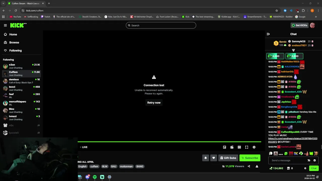Open the x.com yandheezy link in chat
Image resolution: width=322 pixels, height=181 pixels.
tap(293, 140)
